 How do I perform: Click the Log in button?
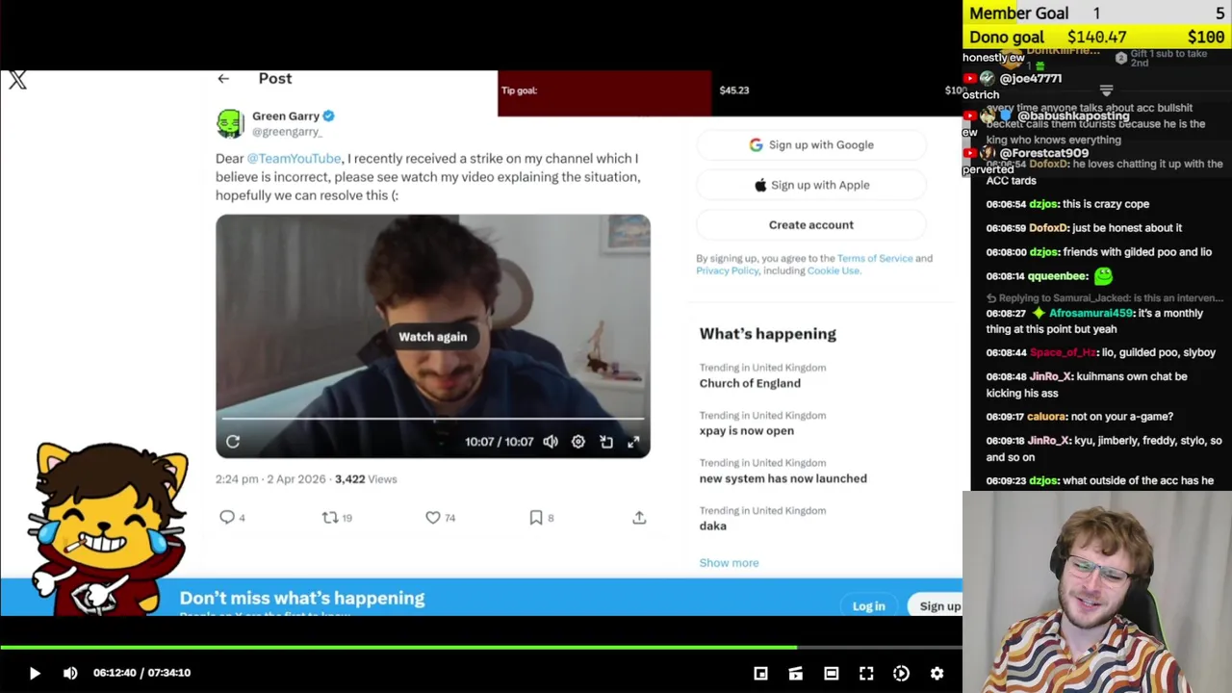click(868, 606)
